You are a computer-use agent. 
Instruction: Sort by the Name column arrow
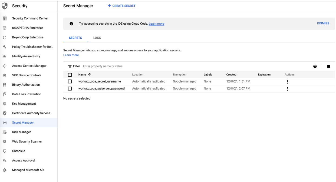tap(90, 75)
